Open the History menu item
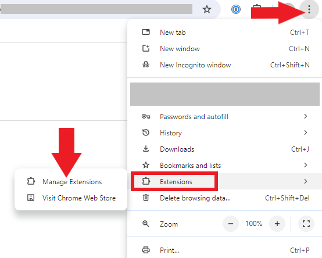 click(x=225, y=133)
